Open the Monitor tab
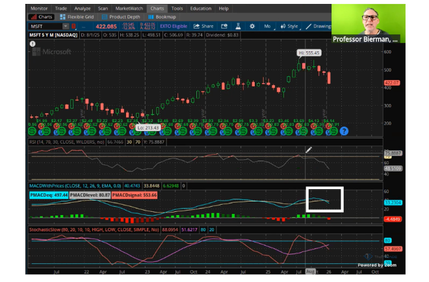 39,8
